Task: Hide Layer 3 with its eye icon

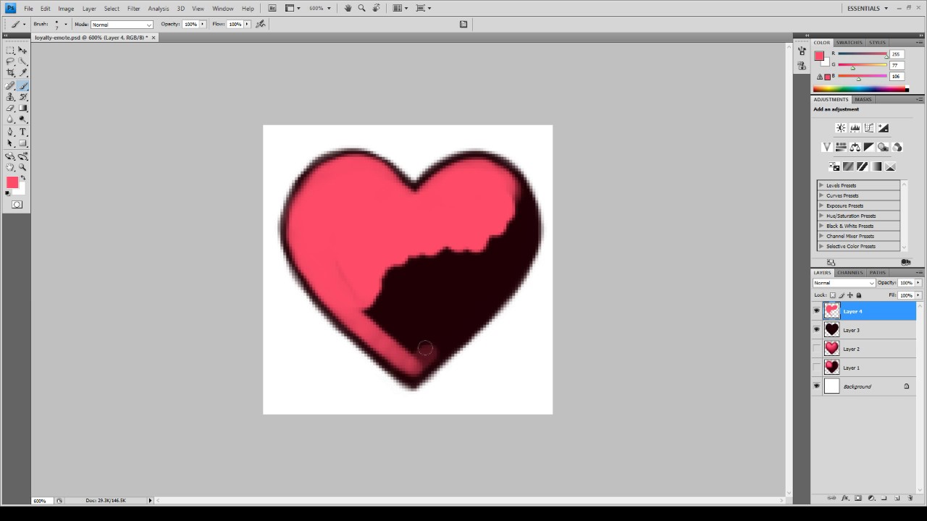Action: pyautogui.click(x=817, y=330)
